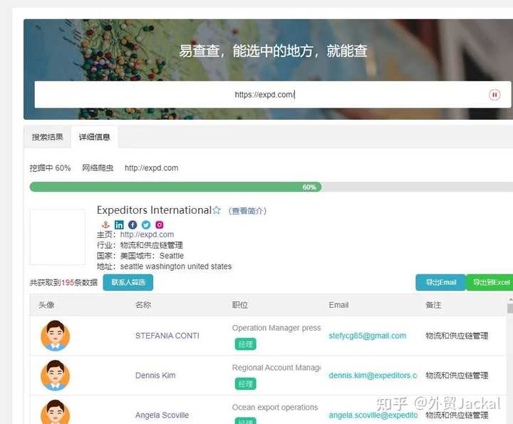The height and width of the screenshot is (424, 513).
Task: Click Dennis Kim avatar
Action: [56, 376]
